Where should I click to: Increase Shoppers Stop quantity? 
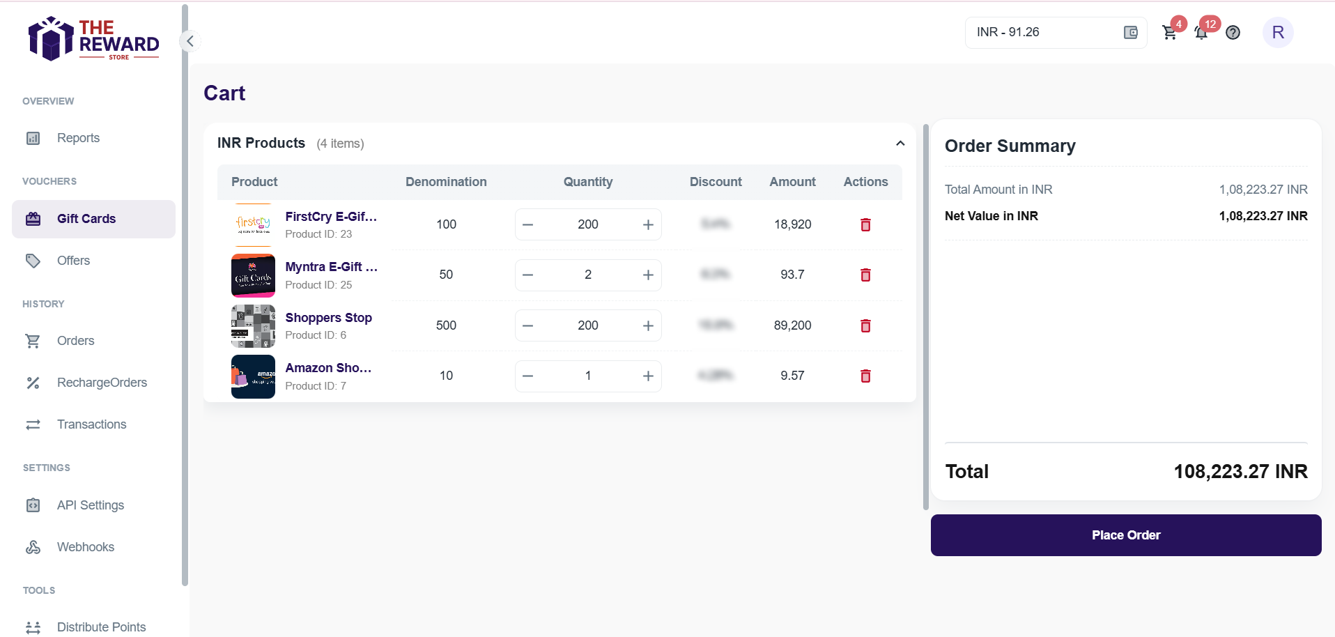(648, 325)
